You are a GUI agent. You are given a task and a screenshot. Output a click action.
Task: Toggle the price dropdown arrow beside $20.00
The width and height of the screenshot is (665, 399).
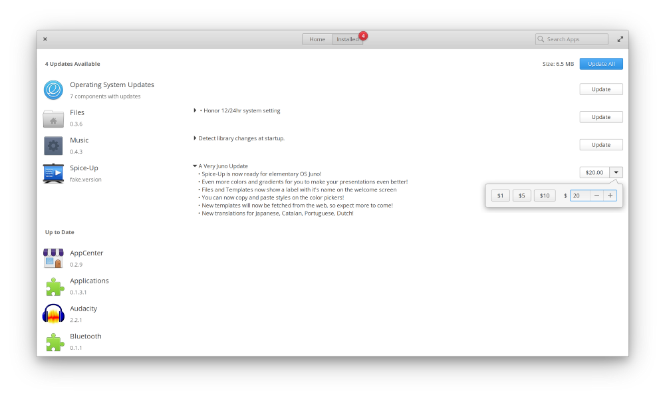[x=616, y=172]
